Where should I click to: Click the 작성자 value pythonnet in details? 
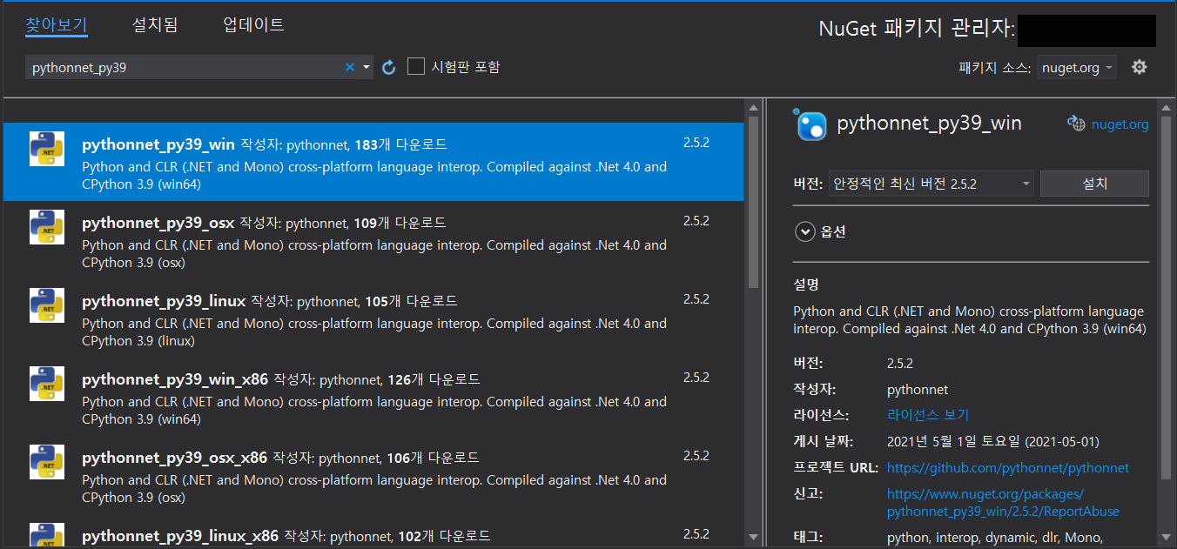[918, 389]
